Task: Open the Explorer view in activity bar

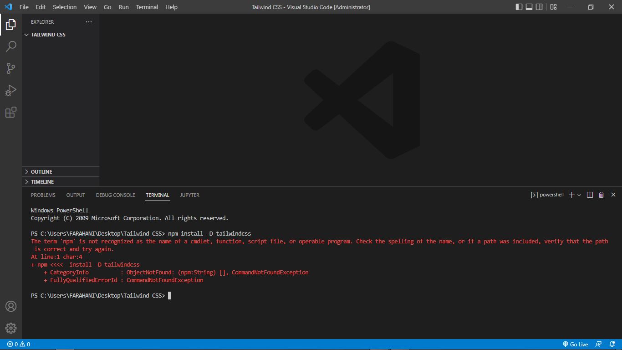Action: coord(11,25)
